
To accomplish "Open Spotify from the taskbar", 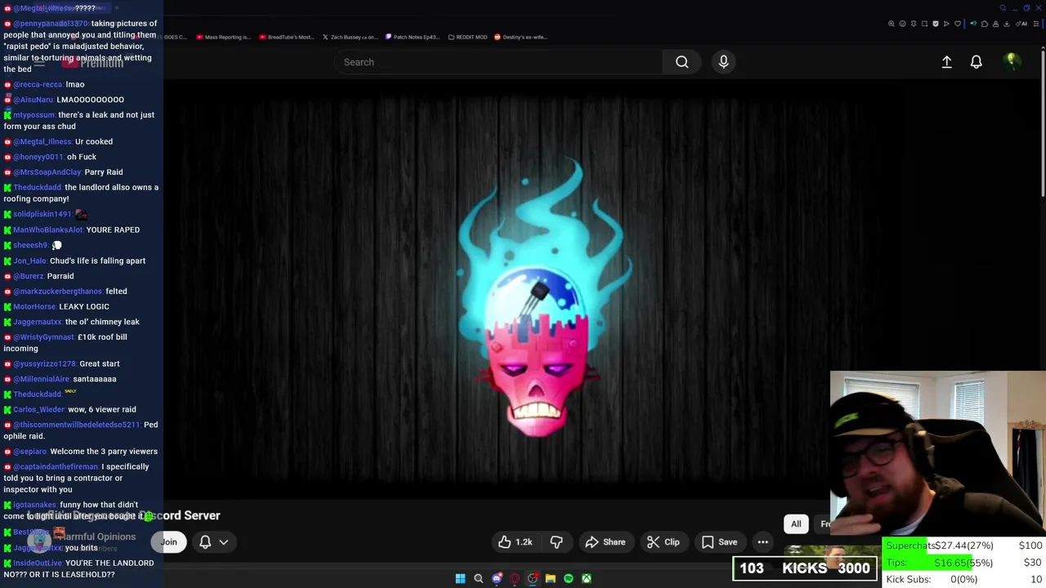I will (569, 578).
